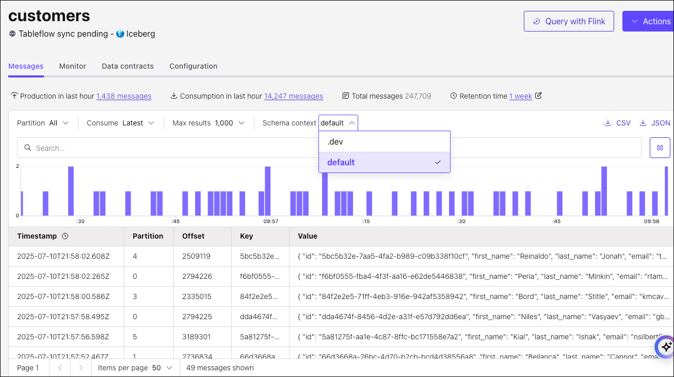Screen dimensions: 674x377
Task: Open the AI assistant sparkle icon
Action: 665,347
